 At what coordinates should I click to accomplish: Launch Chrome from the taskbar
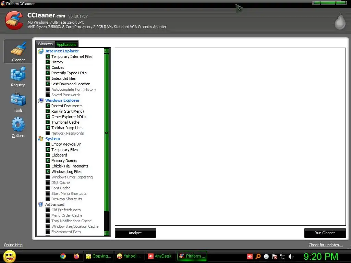[63, 256]
